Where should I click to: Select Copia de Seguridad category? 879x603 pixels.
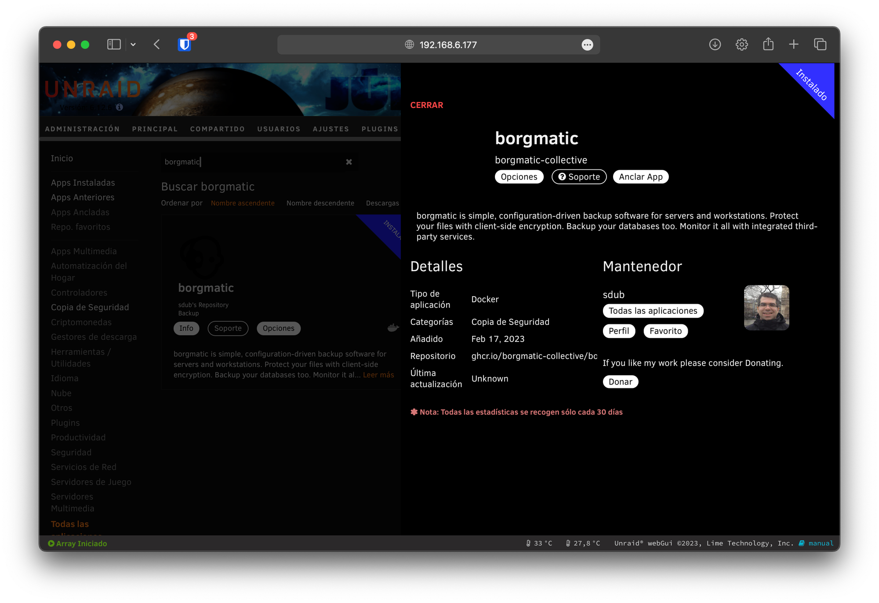coord(90,307)
